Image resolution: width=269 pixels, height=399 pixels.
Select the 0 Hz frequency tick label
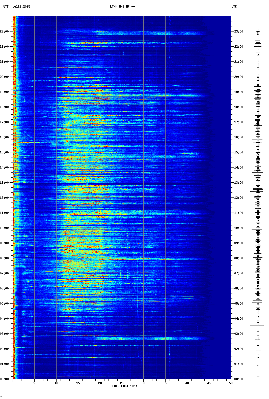(x=13, y=383)
